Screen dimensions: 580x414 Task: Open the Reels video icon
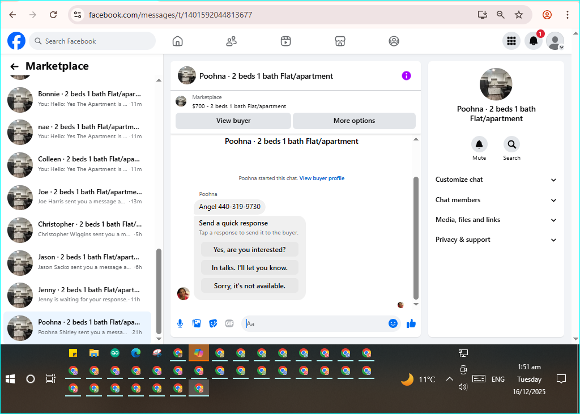click(x=285, y=41)
